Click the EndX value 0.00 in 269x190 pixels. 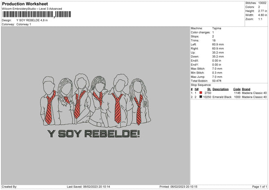point(217,60)
